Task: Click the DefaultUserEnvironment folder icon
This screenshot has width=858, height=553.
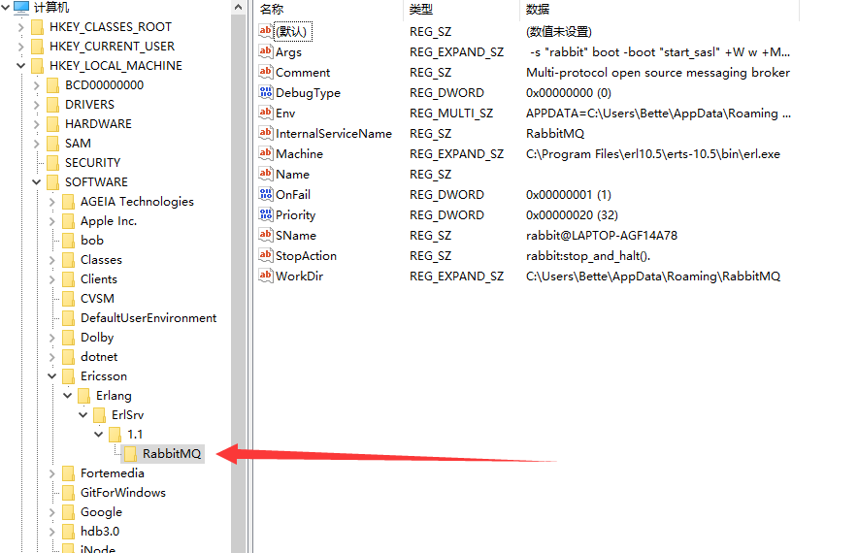Action: [68, 318]
